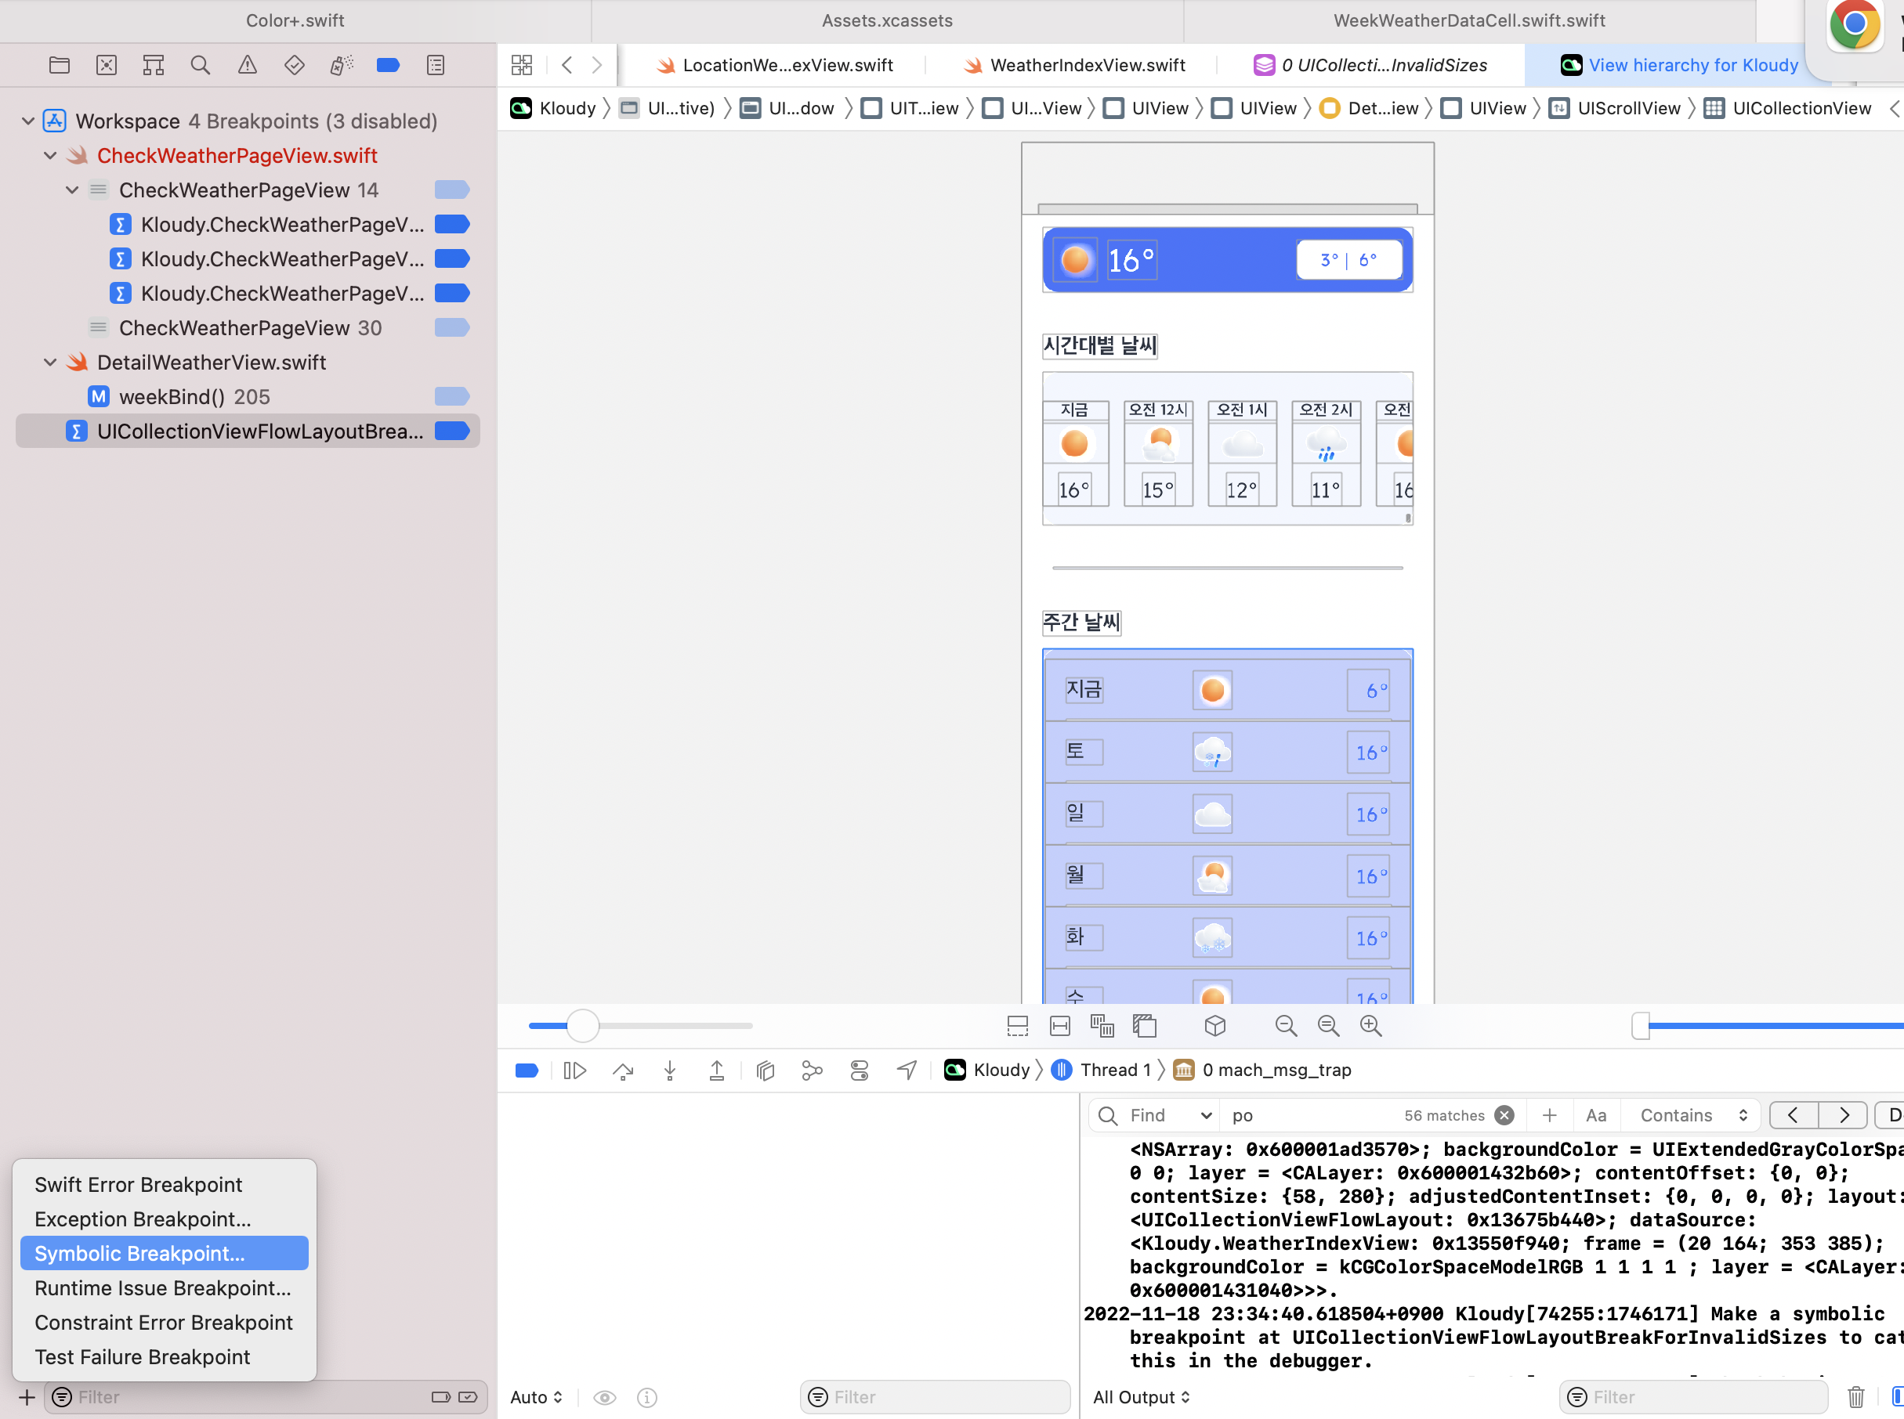Orient view hierarchy to 3D cube
This screenshot has height=1419, width=1904.
pyautogui.click(x=1215, y=1026)
